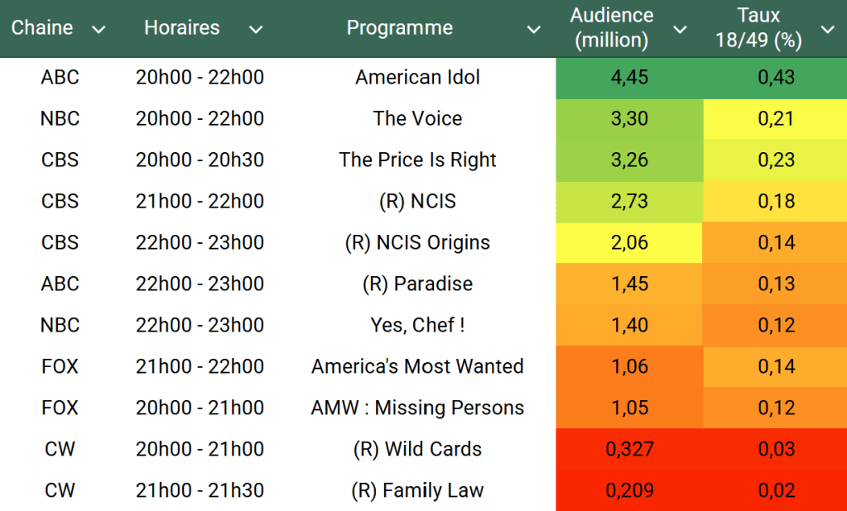Select The Price Is Right cell
The width and height of the screenshot is (847, 511).
tap(417, 160)
